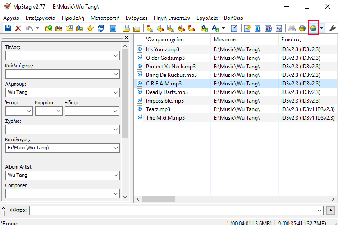The image size is (338, 225).
Task: Sort by the Μονοπάτι column header
Action: tap(244, 40)
